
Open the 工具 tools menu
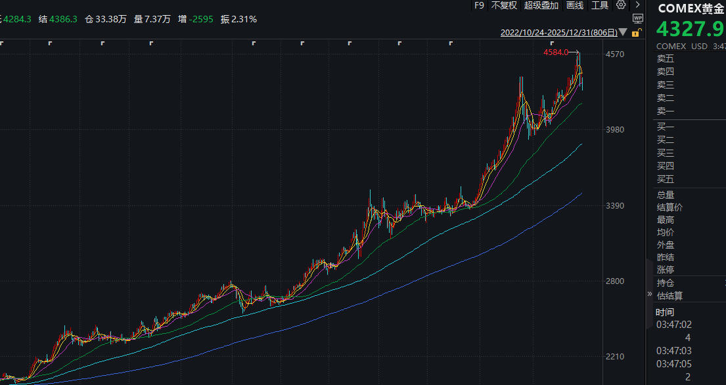click(600, 5)
